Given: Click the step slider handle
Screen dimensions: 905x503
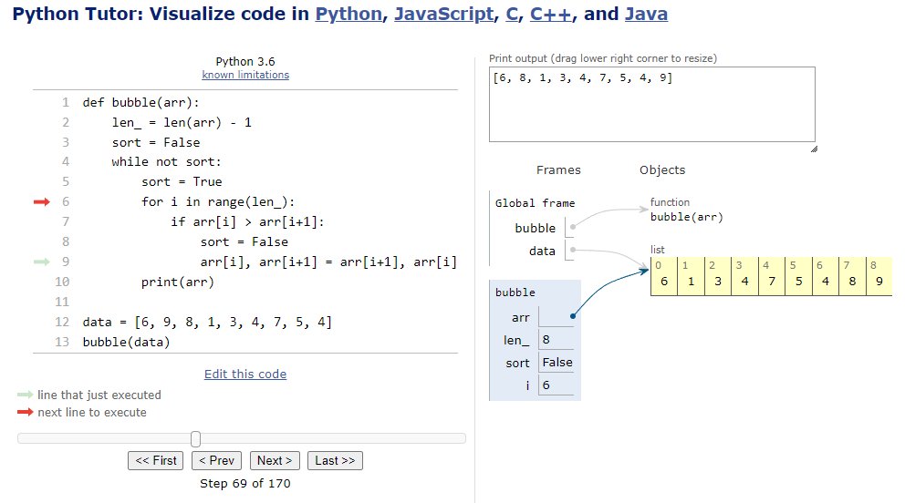Looking at the screenshot, I should click(x=195, y=439).
